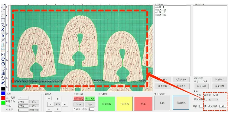Click the grid pattern icon
This screenshot has height=117, width=235.
[x=3, y=73]
